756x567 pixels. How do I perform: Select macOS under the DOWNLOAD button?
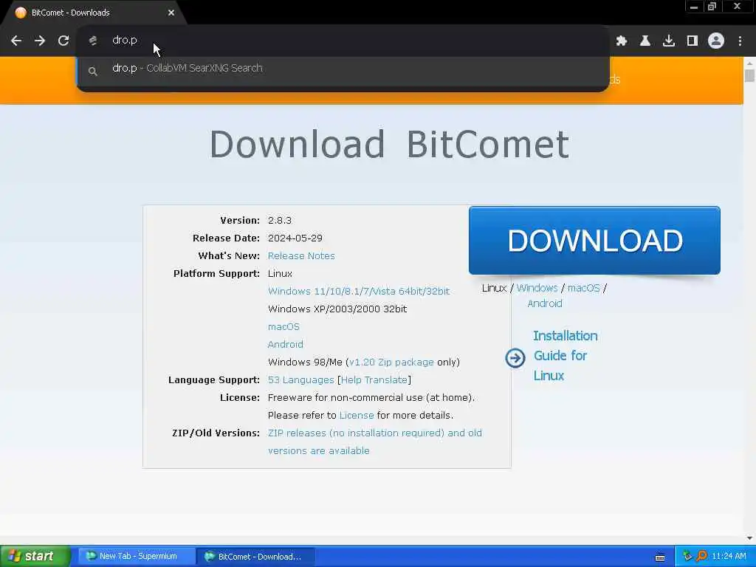tap(583, 289)
